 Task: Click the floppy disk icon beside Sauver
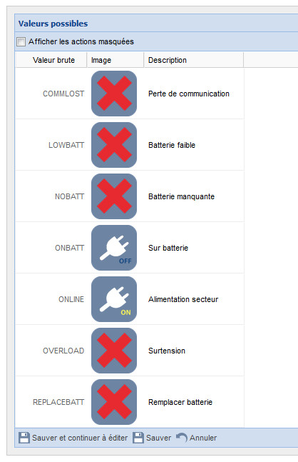tap(138, 438)
